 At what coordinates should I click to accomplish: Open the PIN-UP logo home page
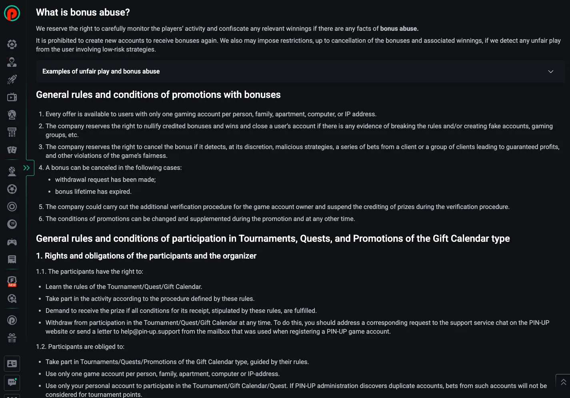coord(12,13)
